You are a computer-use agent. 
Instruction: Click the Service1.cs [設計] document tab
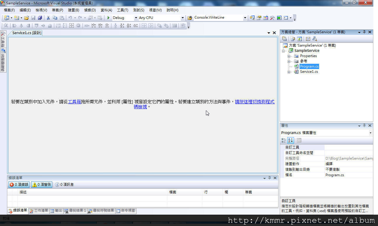[x=27, y=33]
